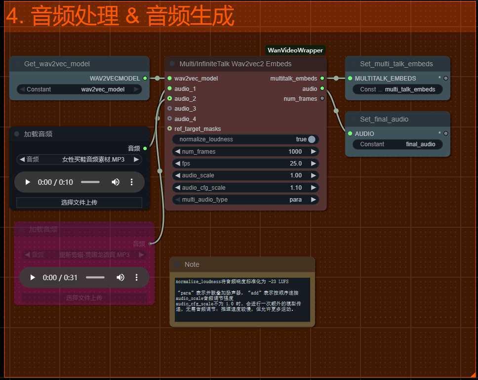Viewport: 478px width, 380px height.
Task: Decrease fps value with left arrow
Action: point(177,163)
